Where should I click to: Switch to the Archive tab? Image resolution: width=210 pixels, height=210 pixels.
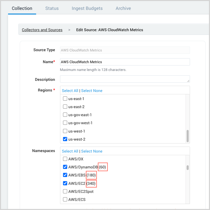123,8
